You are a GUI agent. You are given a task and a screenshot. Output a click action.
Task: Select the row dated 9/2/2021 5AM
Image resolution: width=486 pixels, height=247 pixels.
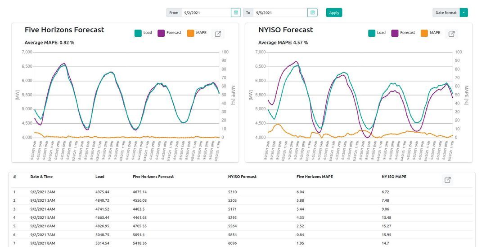tap(242, 218)
